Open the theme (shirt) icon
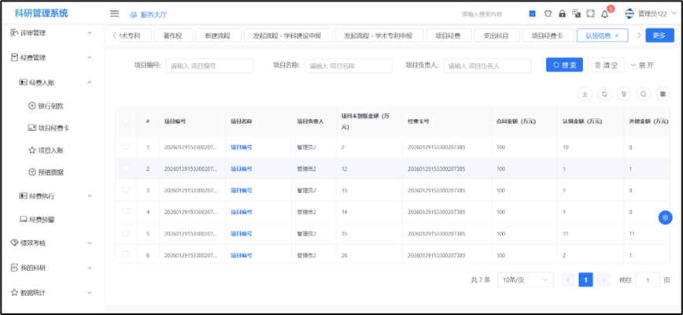Screen dimensions: 683x315 click(548, 13)
